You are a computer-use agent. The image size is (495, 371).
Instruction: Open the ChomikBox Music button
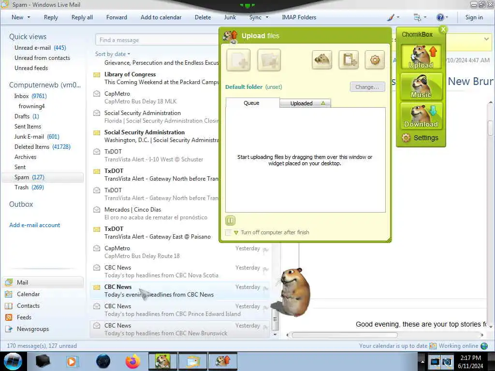coord(421,86)
